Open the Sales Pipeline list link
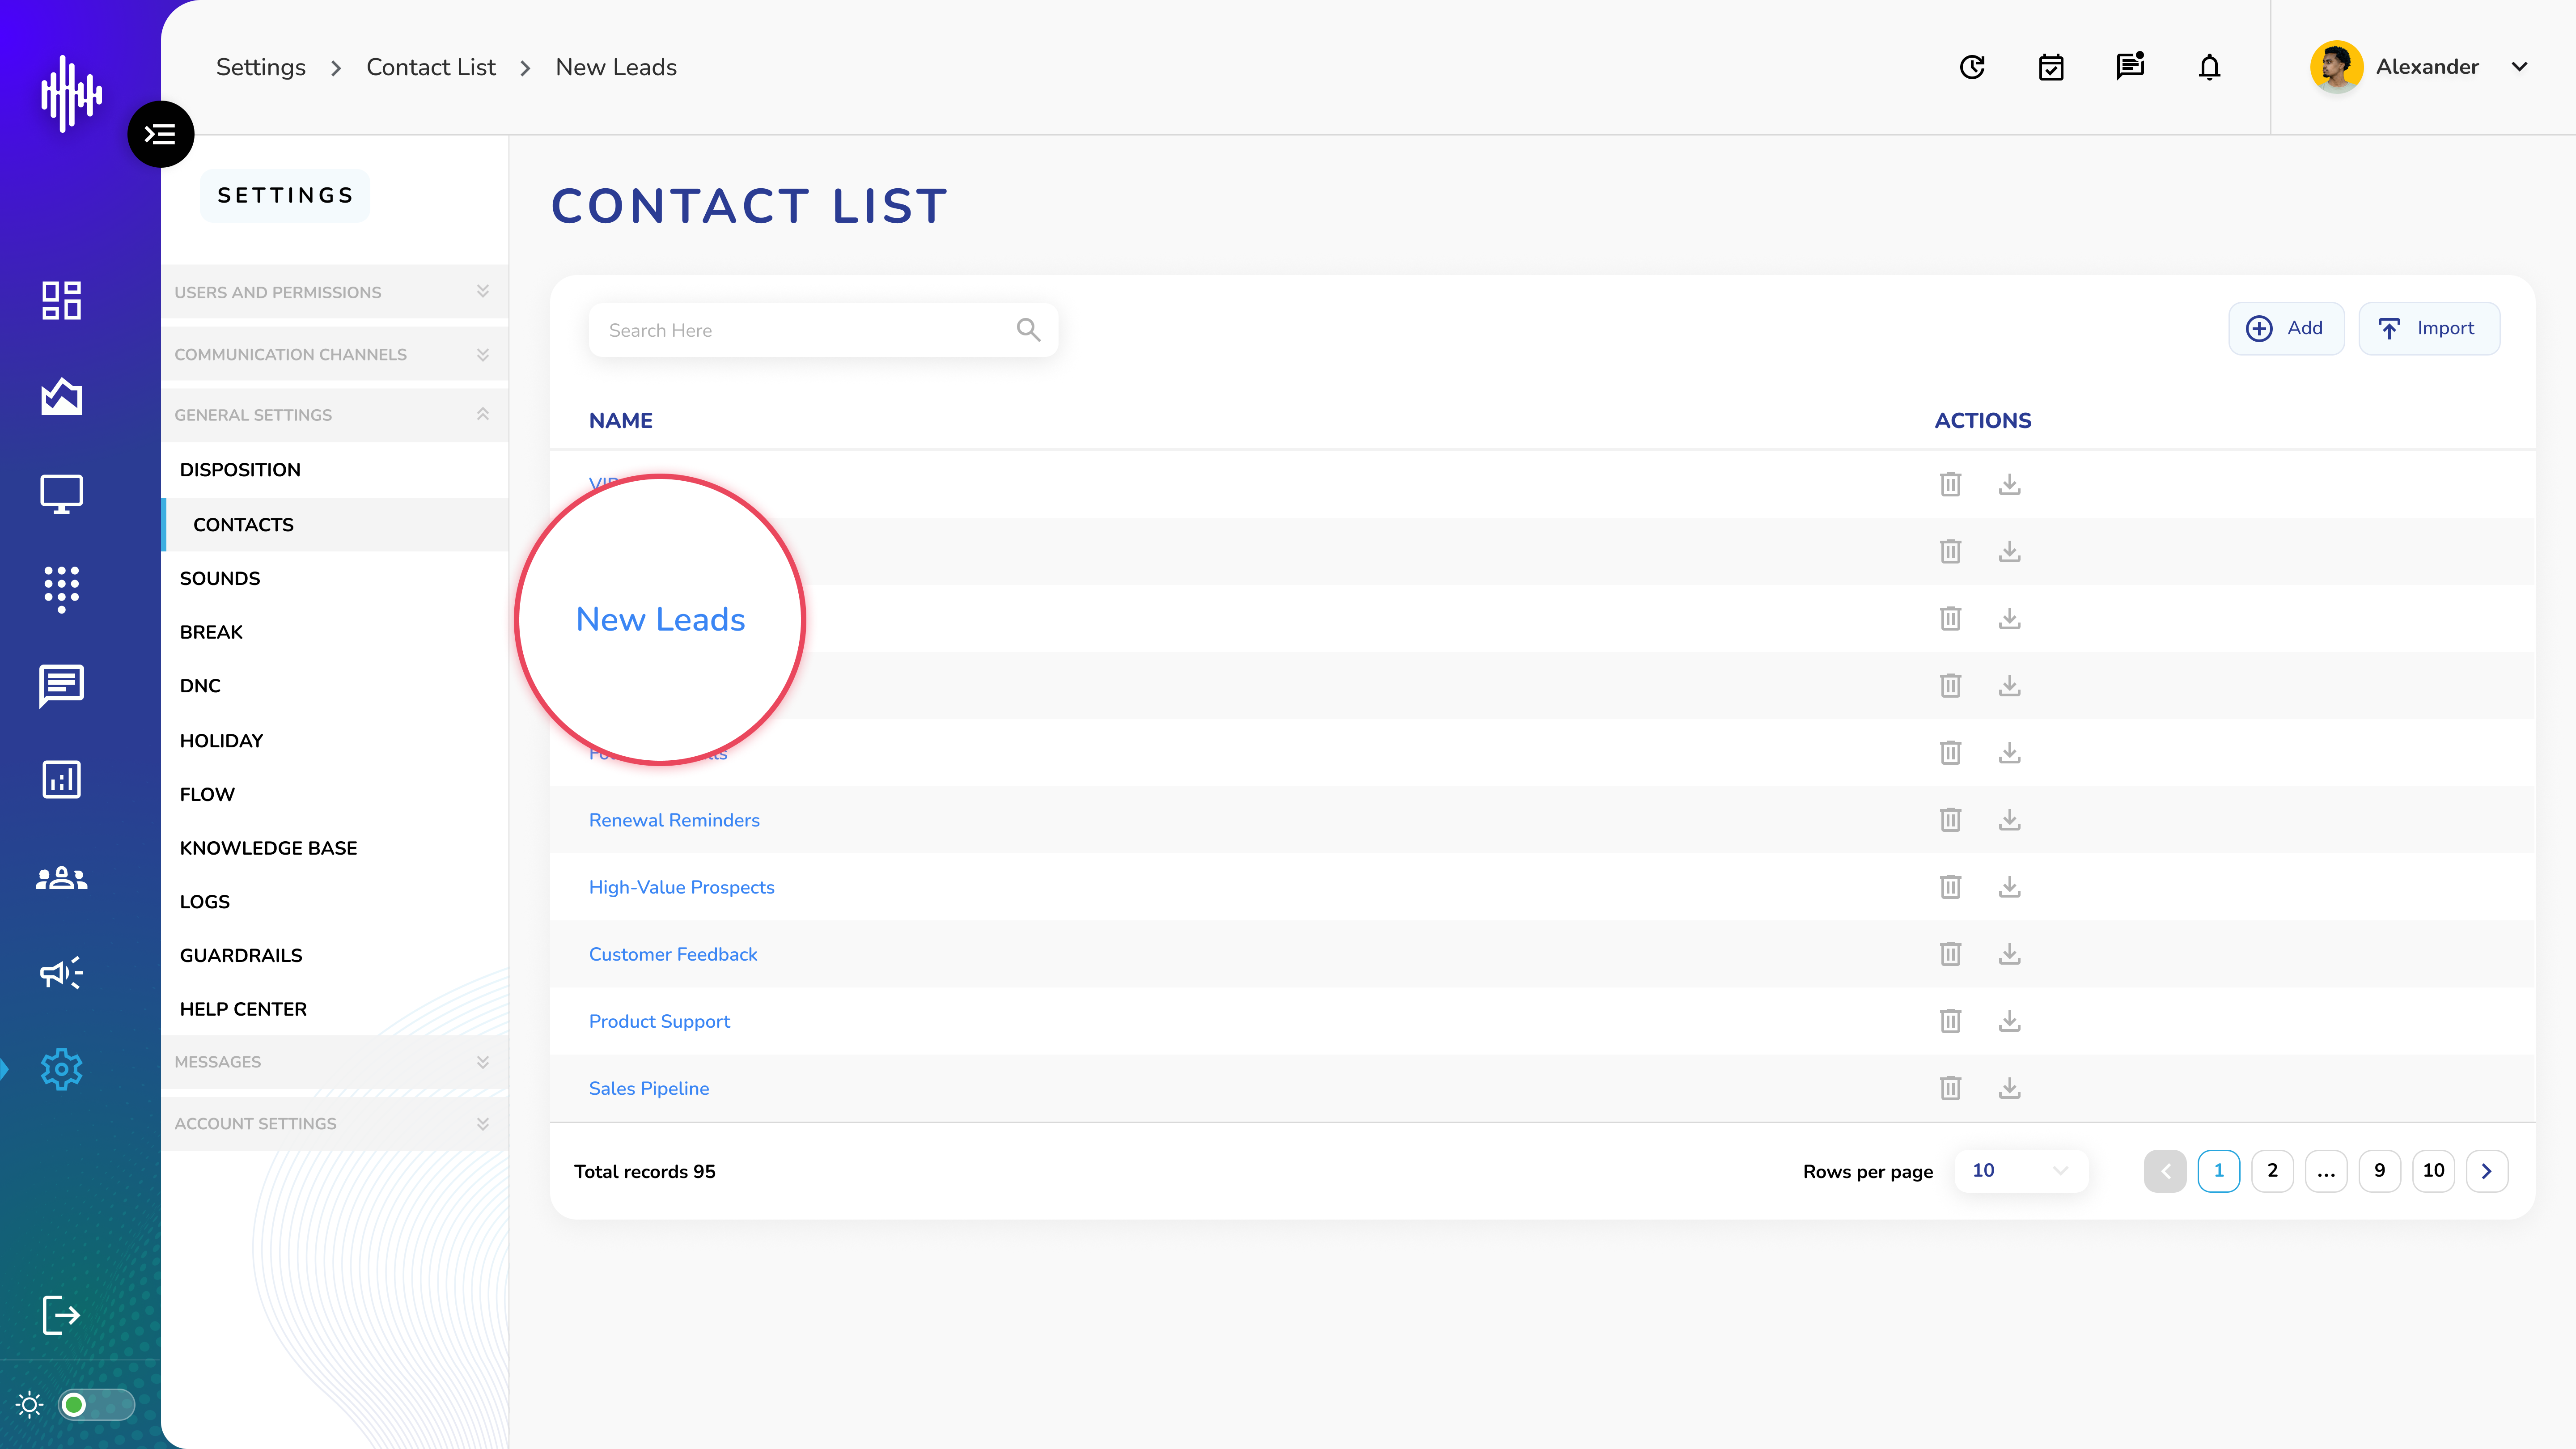Image resolution: width=2576 pixels, height=1449 pixels. point(649,1088)
